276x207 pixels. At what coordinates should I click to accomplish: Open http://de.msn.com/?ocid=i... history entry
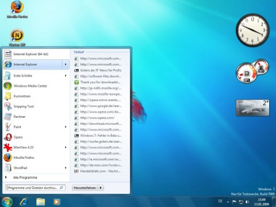98,166
